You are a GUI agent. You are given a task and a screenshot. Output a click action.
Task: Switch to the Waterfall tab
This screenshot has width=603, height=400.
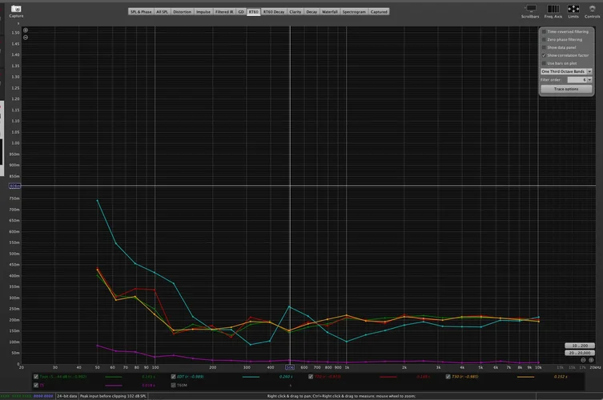point(330,12)
